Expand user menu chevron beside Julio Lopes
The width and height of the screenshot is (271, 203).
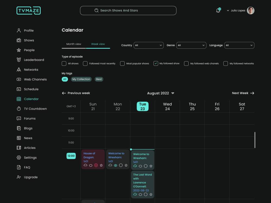point(228,11)
